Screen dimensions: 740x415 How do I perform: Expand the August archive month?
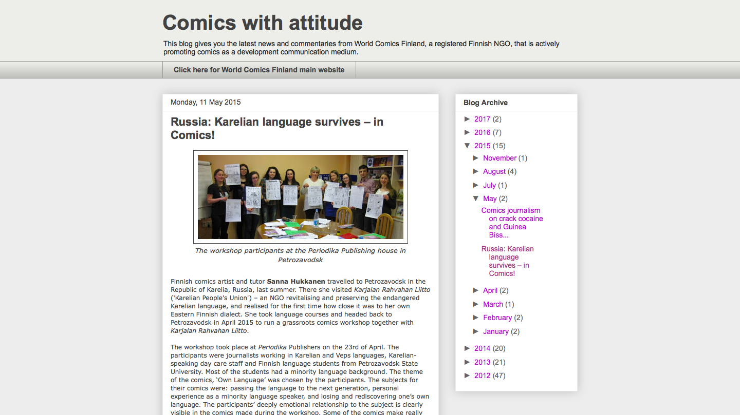(x=476, y=171)
